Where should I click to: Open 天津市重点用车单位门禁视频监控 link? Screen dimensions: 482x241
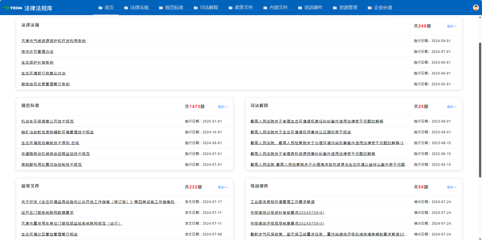72,223
